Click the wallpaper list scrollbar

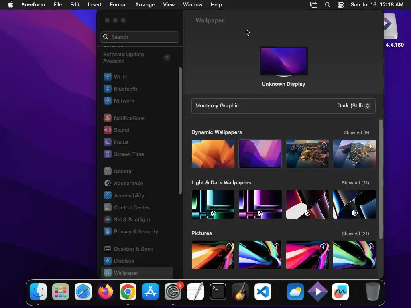[381, 179]
